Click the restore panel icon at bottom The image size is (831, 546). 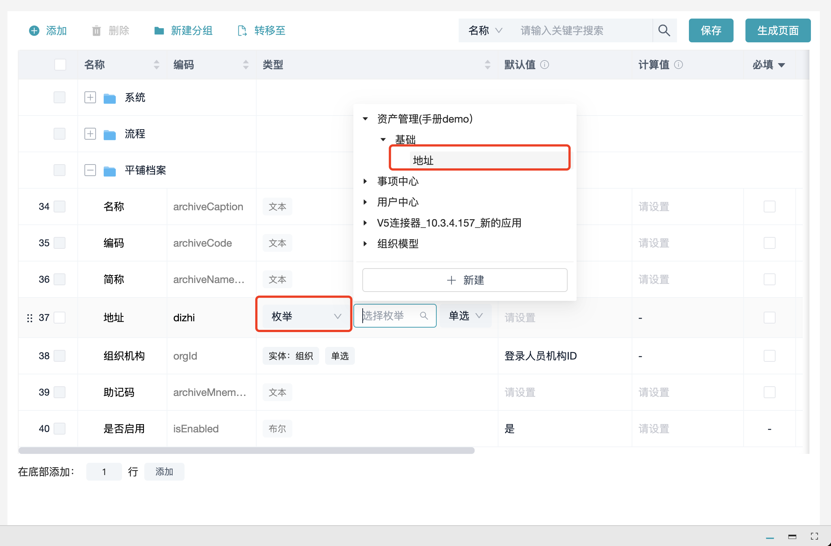click(x=792, y=536)
